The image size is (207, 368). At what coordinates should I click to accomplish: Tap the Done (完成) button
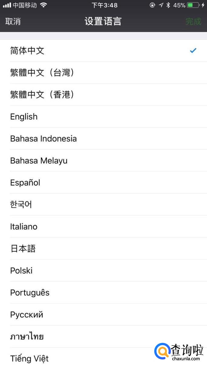[x=193, y=22]
